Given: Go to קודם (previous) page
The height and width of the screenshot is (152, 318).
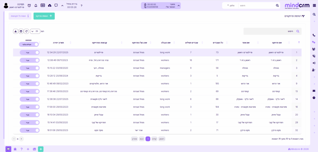Looking at the screenshot, I should click(154, 139).
